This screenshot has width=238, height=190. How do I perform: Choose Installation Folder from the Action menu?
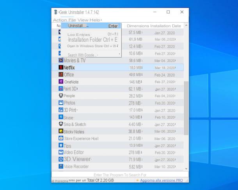(91, 40)
